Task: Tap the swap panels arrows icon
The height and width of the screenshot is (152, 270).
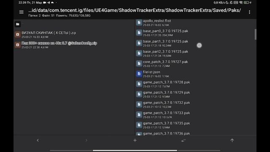Action: tap(184, 140)
